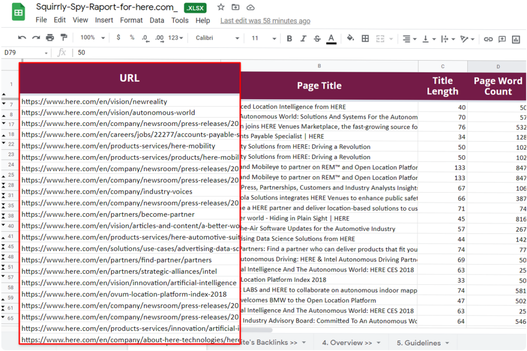Open the Guidelines tab dropdown arrow
This screenshot has width=527, height=351.
click(447, 343)
